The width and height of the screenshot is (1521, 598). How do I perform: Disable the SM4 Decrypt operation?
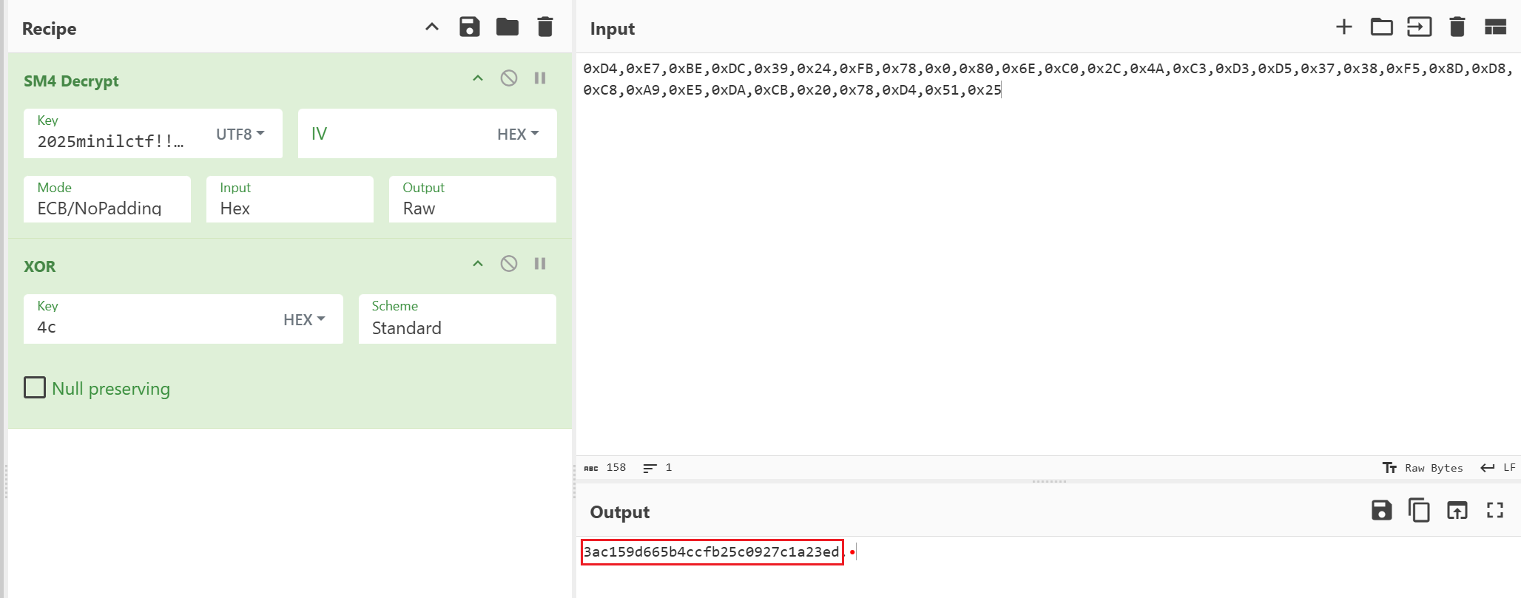tap(509, 78)
